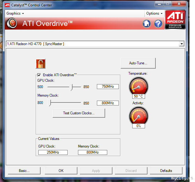The width and height of the screenshot is (195, 182).
Task: Minimize the Catalyst Control Center window
Action: (x=159, y=4)
